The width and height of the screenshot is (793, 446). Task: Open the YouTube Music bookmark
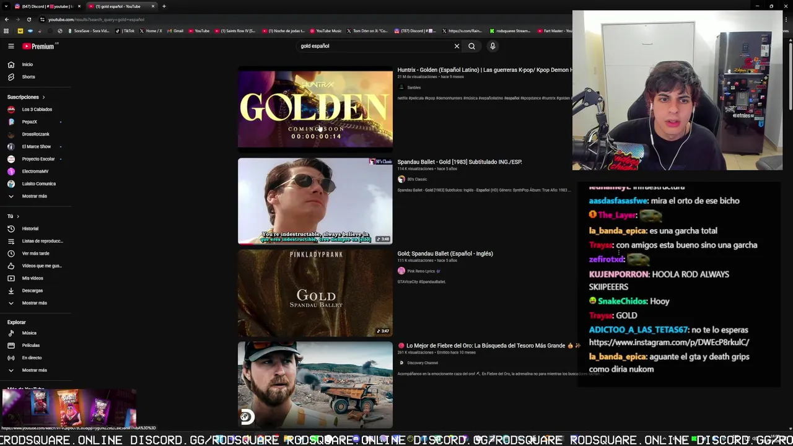(x=326, y=31)
